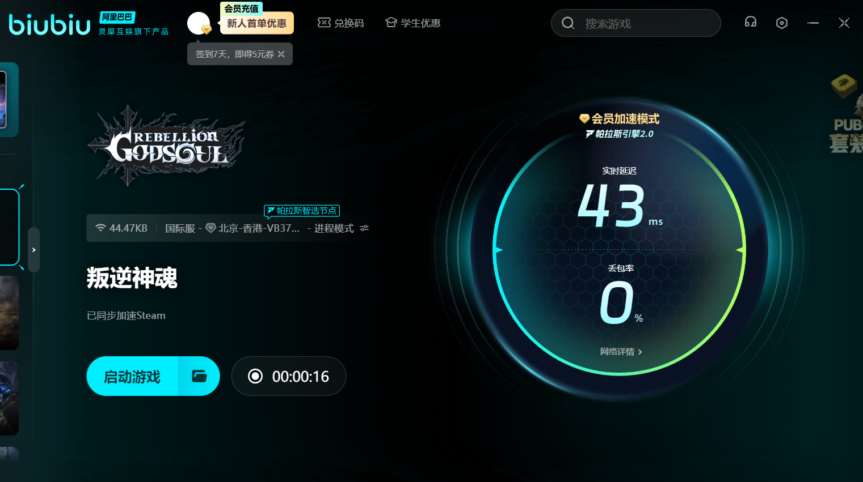Open the 学生优惠 student discount page
863x482 pixels.
[413, 23]
